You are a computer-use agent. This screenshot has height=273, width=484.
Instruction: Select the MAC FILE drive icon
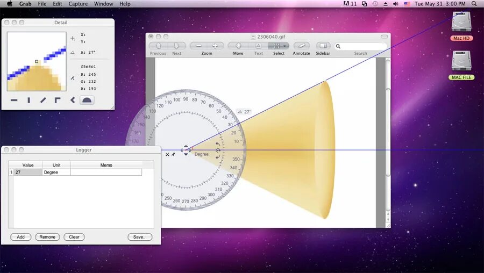coord(461,61)
